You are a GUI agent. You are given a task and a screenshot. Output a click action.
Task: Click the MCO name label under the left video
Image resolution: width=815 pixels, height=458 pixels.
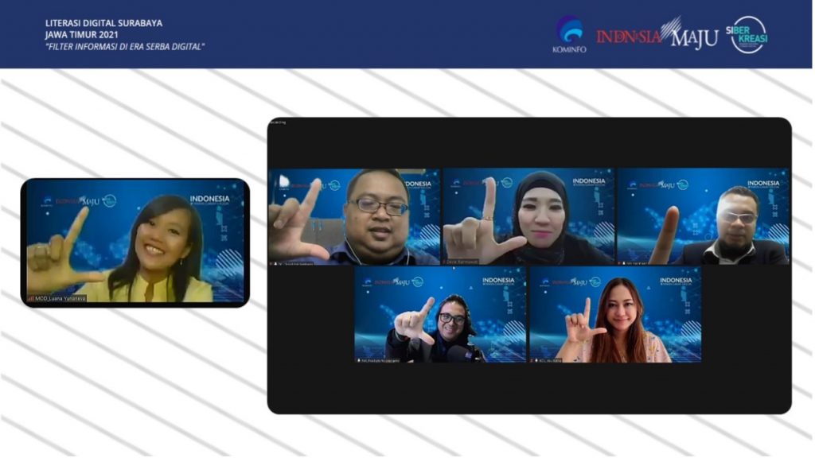tap(60, 298)
